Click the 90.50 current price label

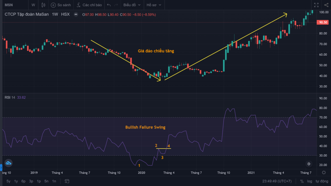pyautogui.click(x=323, y=22)
